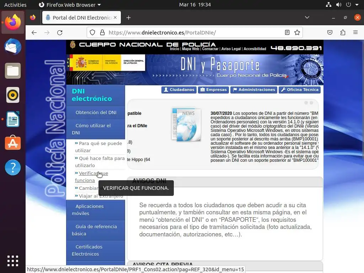Expand Obtención del DNI menu section

click(x=96, y=113)
